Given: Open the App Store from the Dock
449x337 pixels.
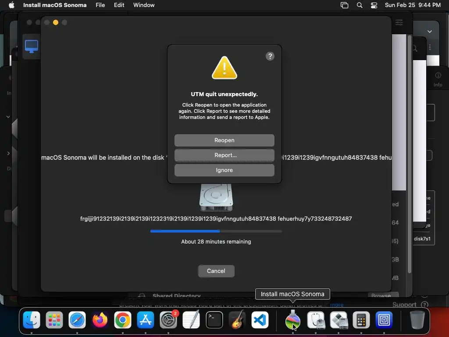Looking at the screenshot, I should [x=146, y=320].
